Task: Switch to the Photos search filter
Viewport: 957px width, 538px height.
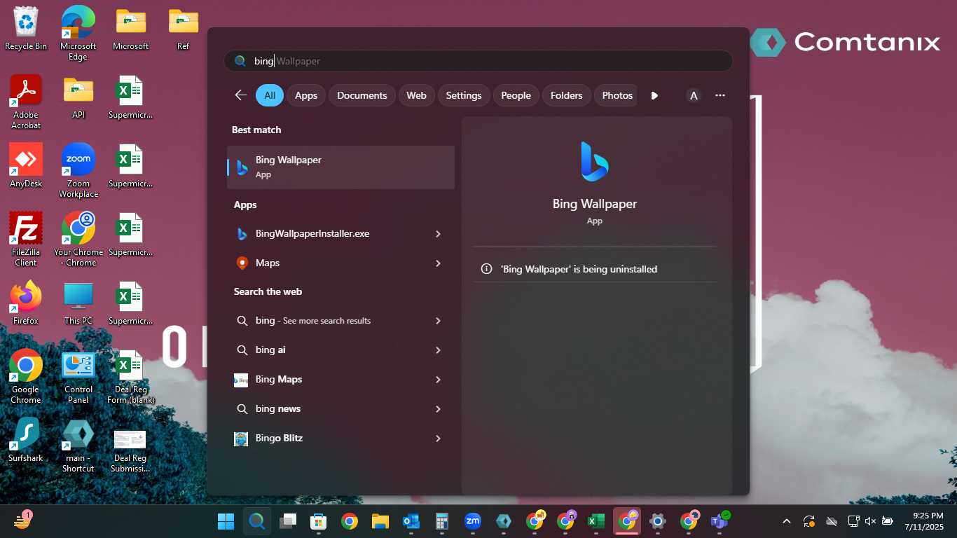Action: coord(616,95)
